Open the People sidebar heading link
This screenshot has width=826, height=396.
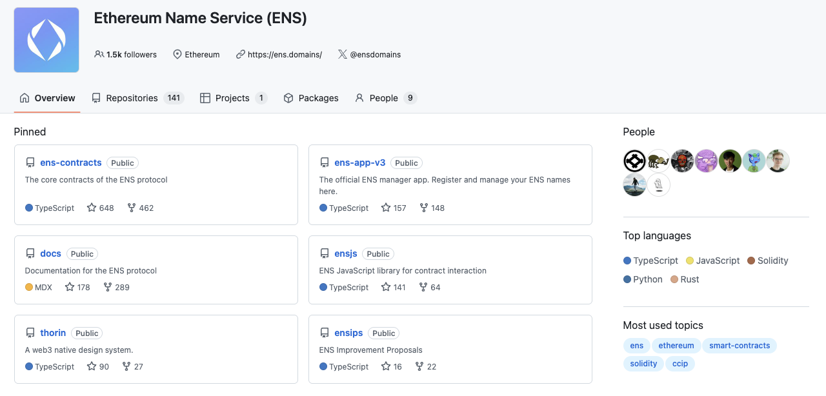pyautogui.click(x=639, y=132)
